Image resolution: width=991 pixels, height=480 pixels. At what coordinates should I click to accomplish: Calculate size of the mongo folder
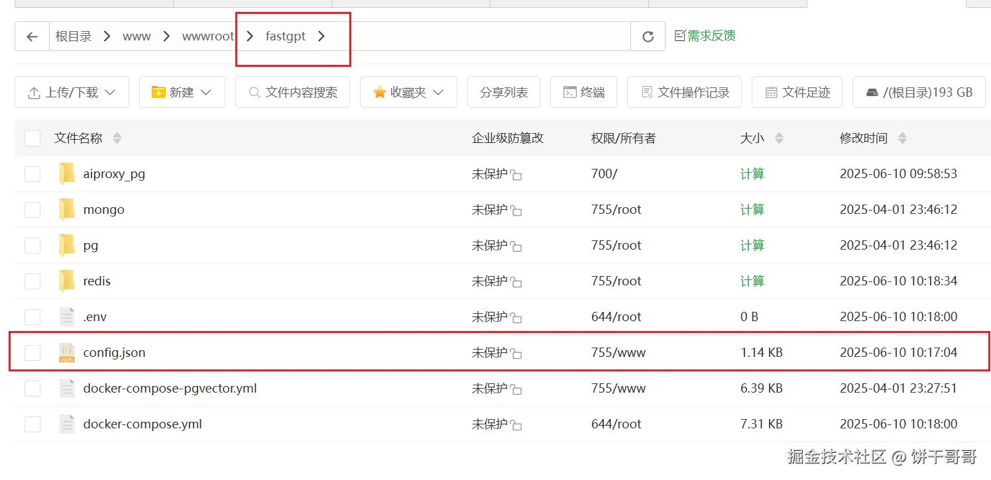click(x=752, y=210)
